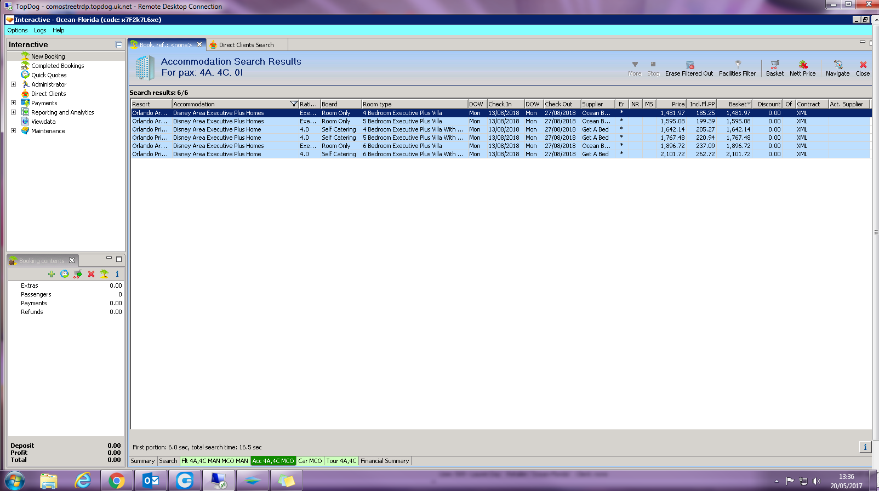Viewport: 879px width, 491px height.
Task: Sort by the Room type column header
Action: point(414,104)
